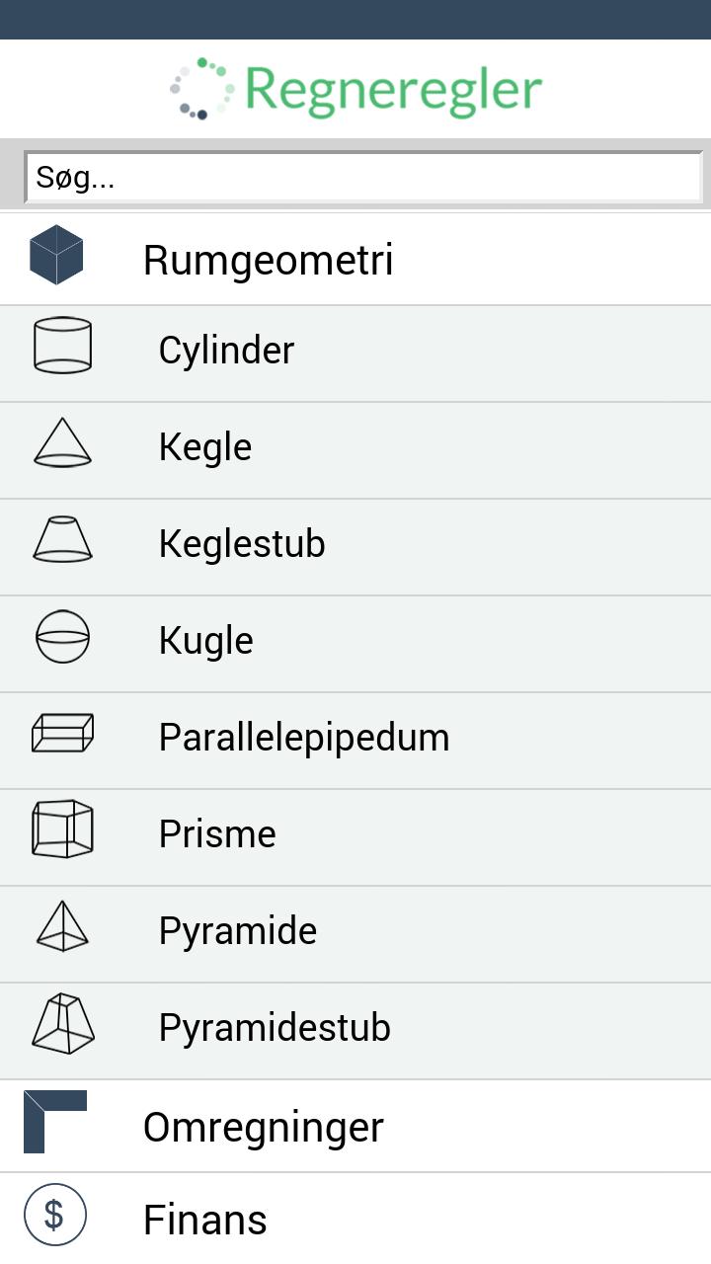Click the sphere icon beside Kugle
This screenshot has width=711, height=1264.
click(63, 636)
